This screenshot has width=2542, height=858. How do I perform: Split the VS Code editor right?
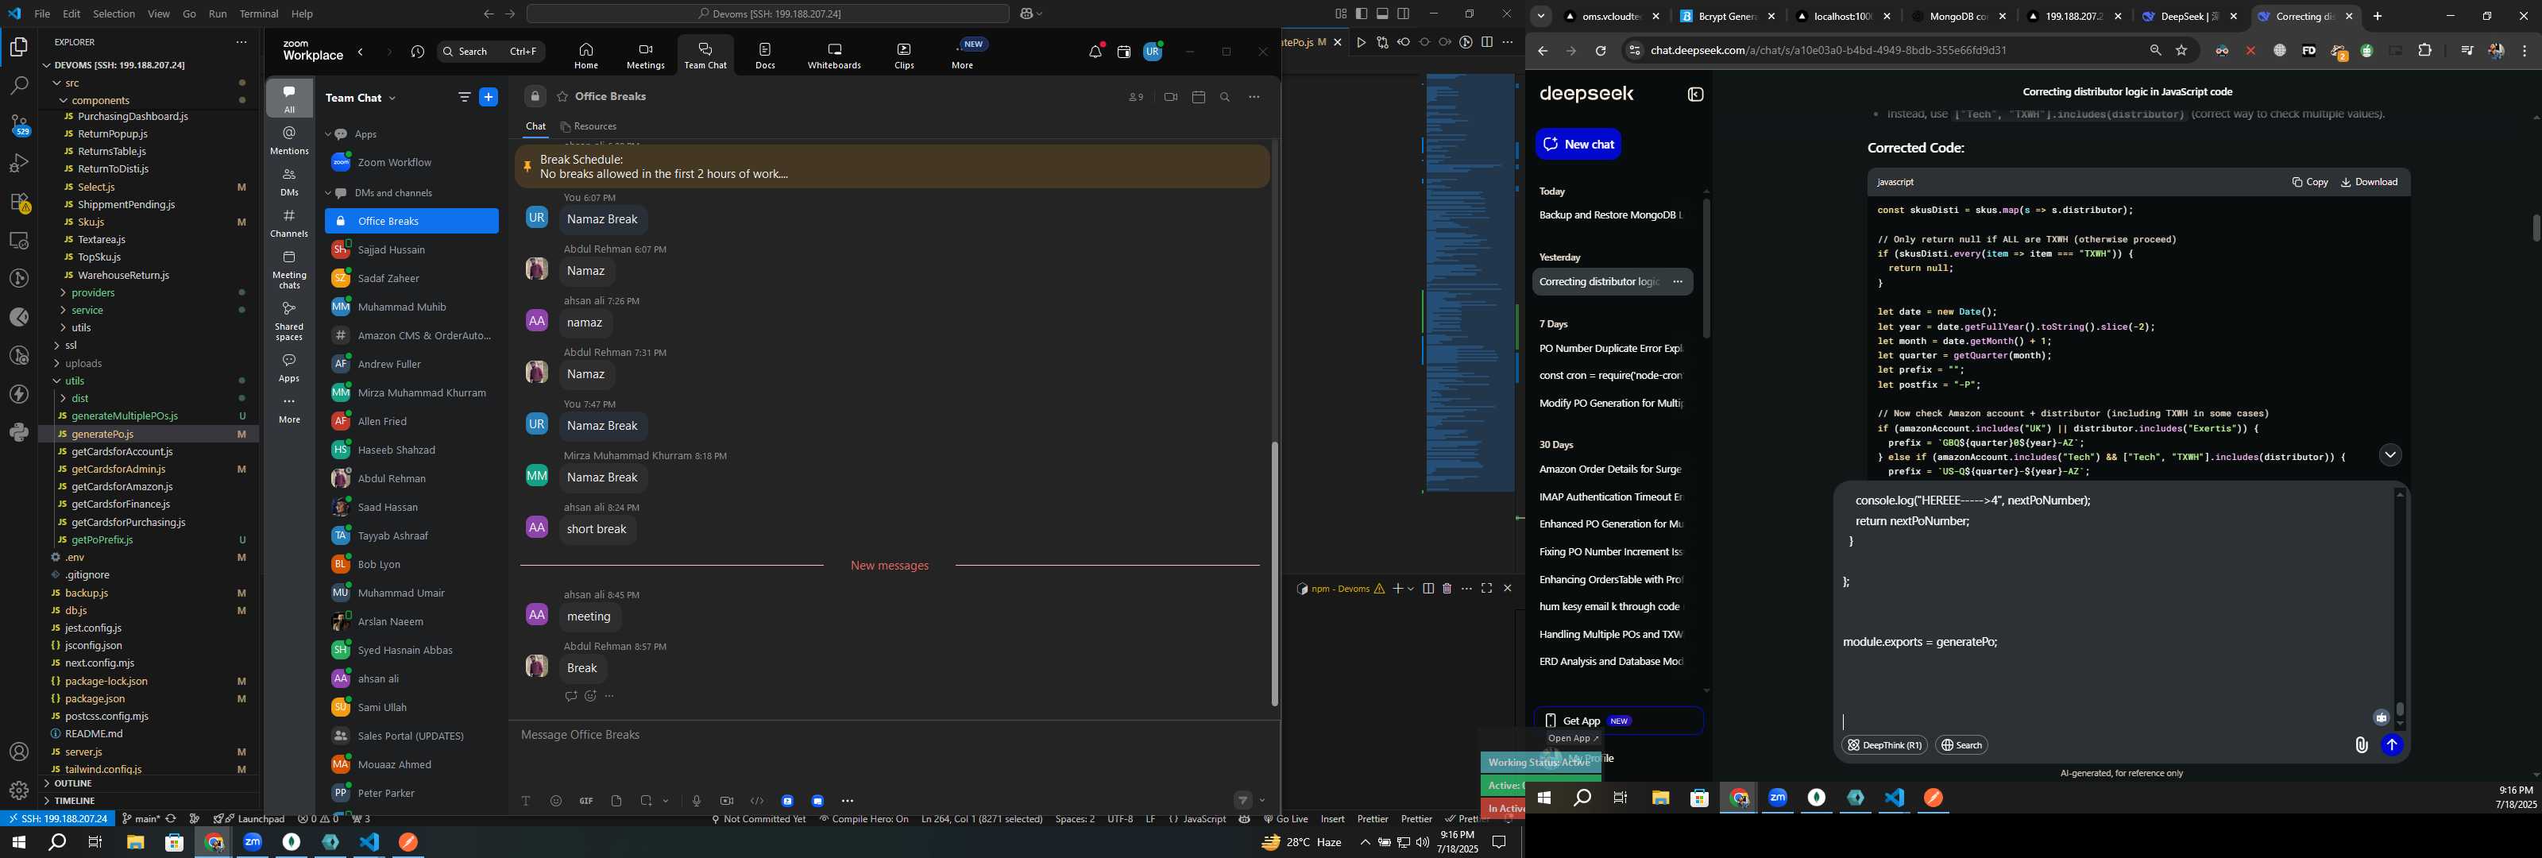[1487, 42]
